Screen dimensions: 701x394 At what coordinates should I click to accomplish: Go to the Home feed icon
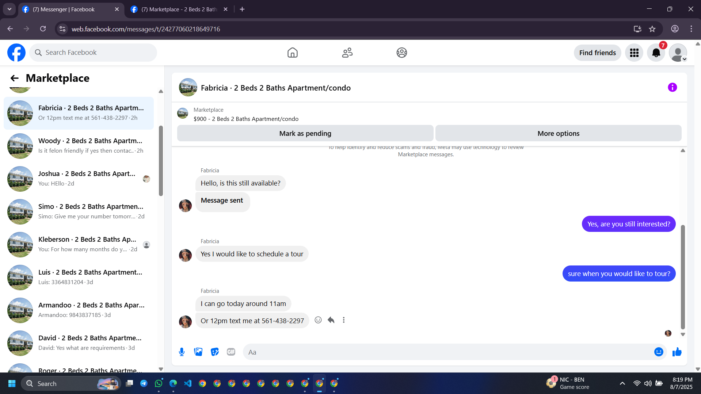point(292,53)
